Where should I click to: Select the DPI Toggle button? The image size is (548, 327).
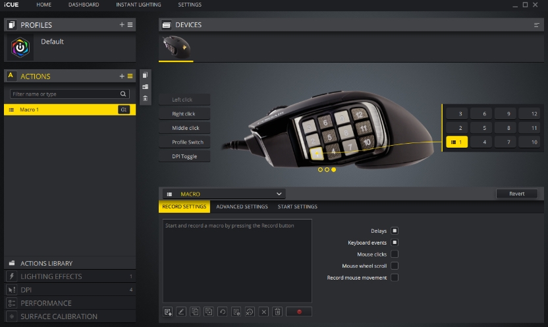(184, 156)
